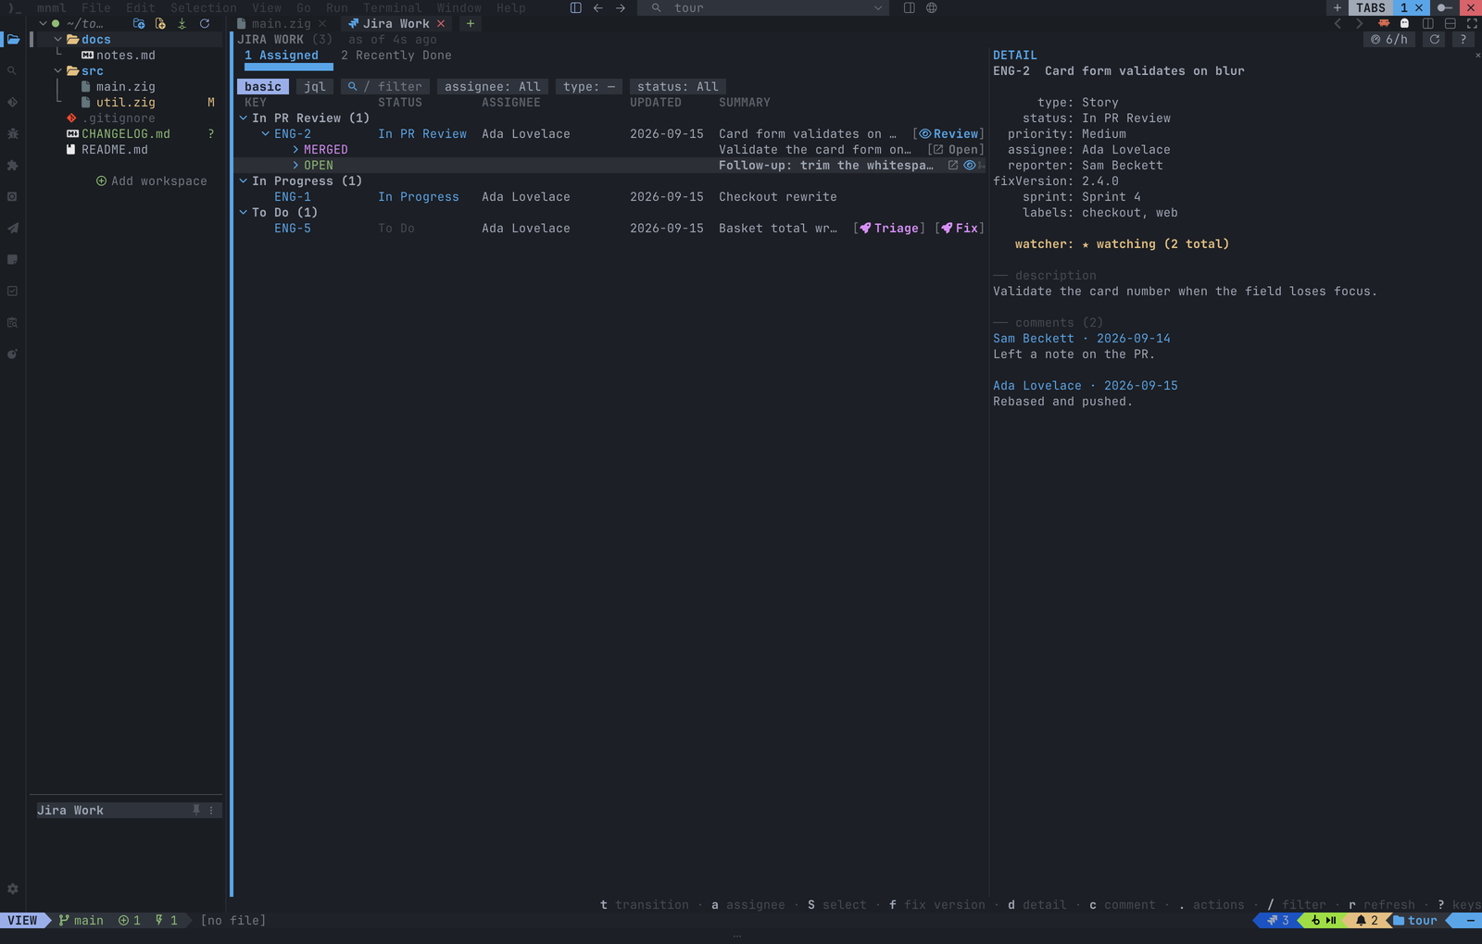This screenshot has width=1482, height=944.
Task: Open the Explorer folder icon in sidebar
Action: click(13, 40)
